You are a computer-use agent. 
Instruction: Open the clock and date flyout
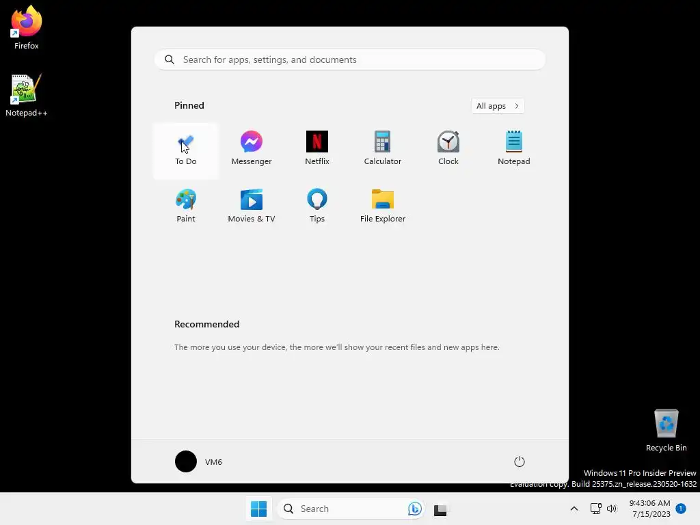pyautogui.click(x=650, y=509)
